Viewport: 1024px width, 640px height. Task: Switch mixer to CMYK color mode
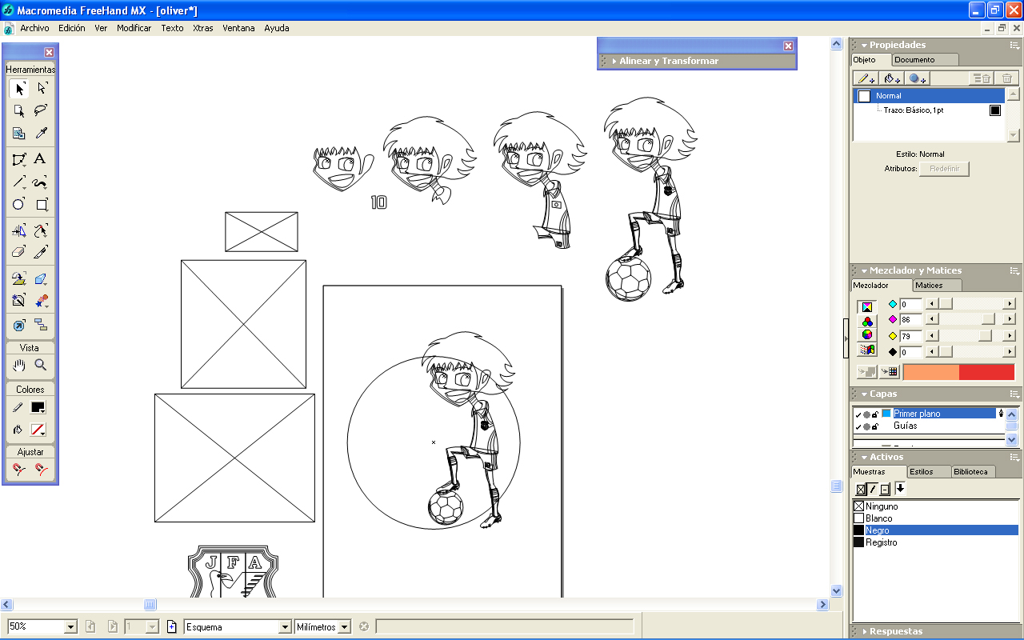pos(867,307)
